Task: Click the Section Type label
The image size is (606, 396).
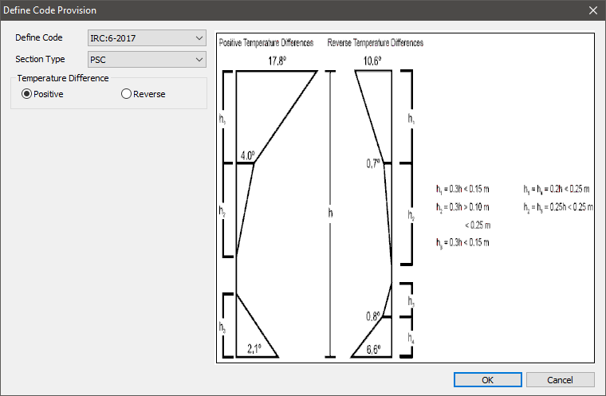Action: tap(40, 60)
